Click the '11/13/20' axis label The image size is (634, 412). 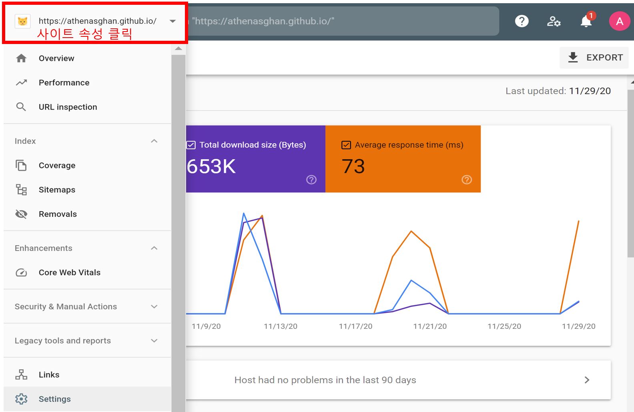click(x=281, y=326)
